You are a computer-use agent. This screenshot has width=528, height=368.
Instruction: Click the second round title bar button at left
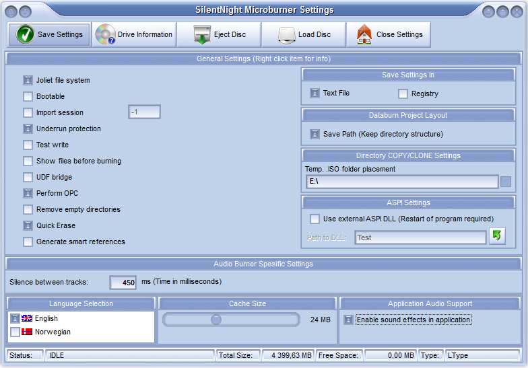[26, 12]
